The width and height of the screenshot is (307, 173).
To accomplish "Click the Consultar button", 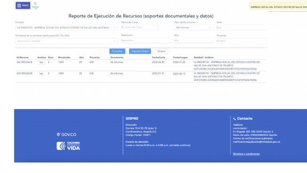I will (x=117, y=51).
